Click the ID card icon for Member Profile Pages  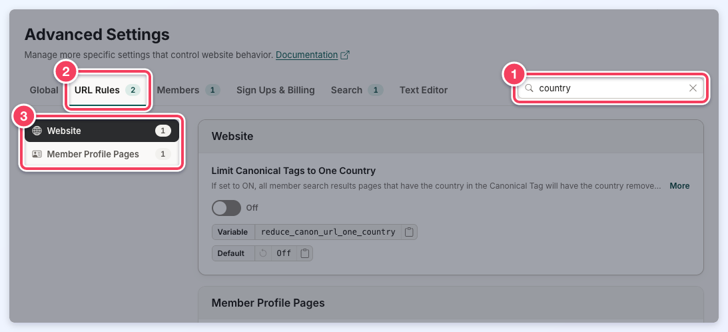pyautogui.click(x=37, y=154)
